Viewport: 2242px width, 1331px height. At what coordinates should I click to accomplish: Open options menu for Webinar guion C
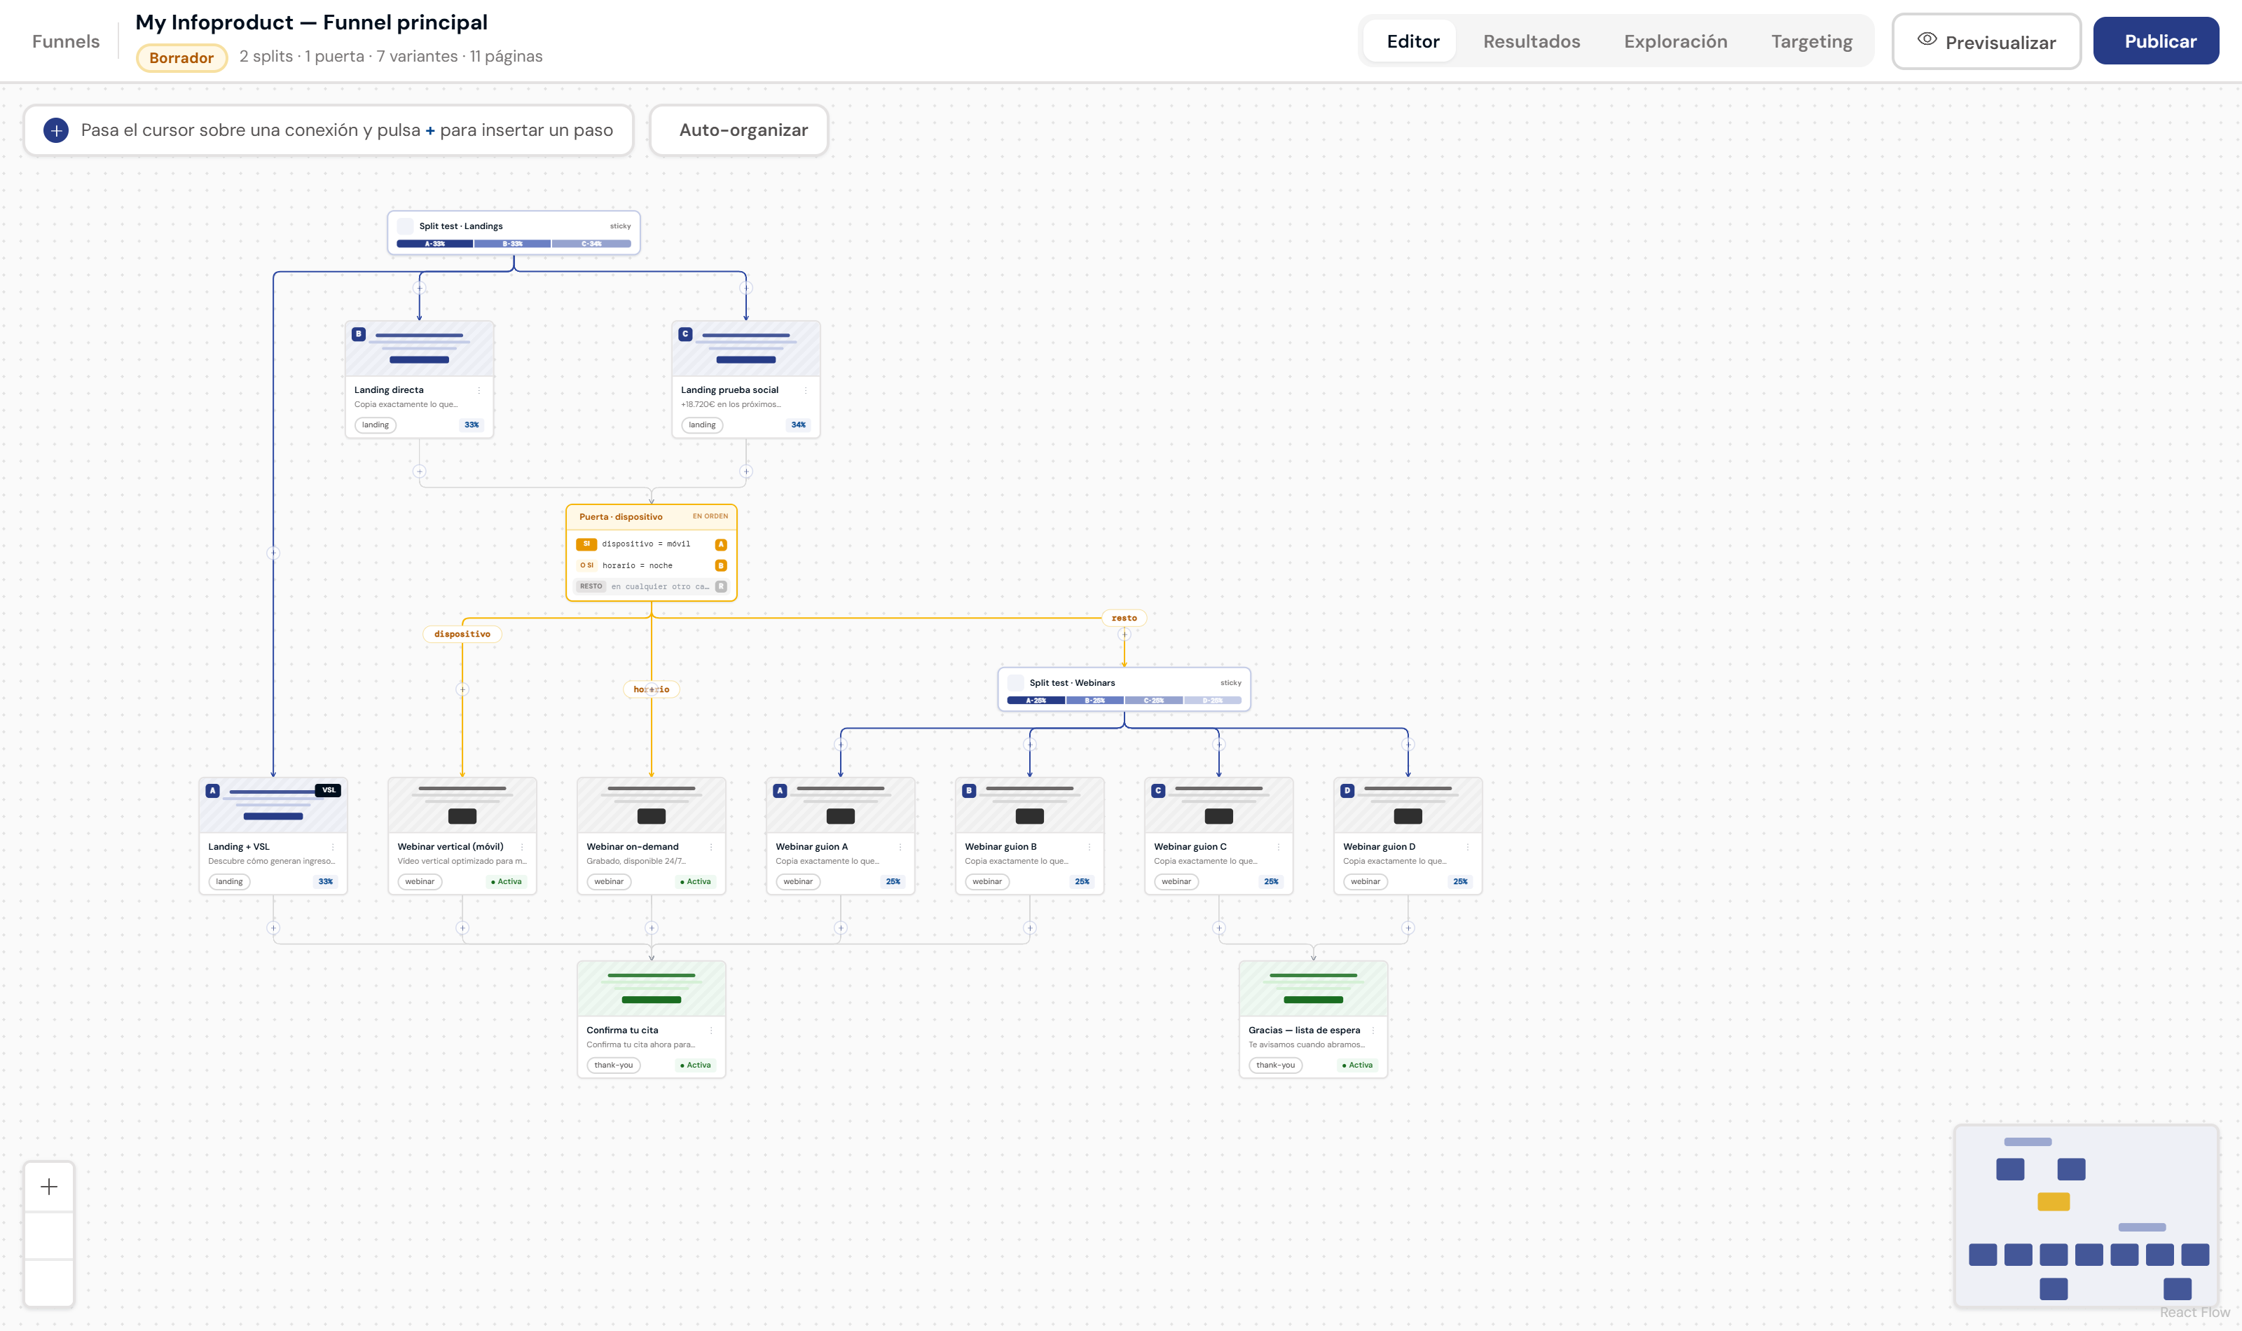pyautogui.click(x=1279, y=847)
